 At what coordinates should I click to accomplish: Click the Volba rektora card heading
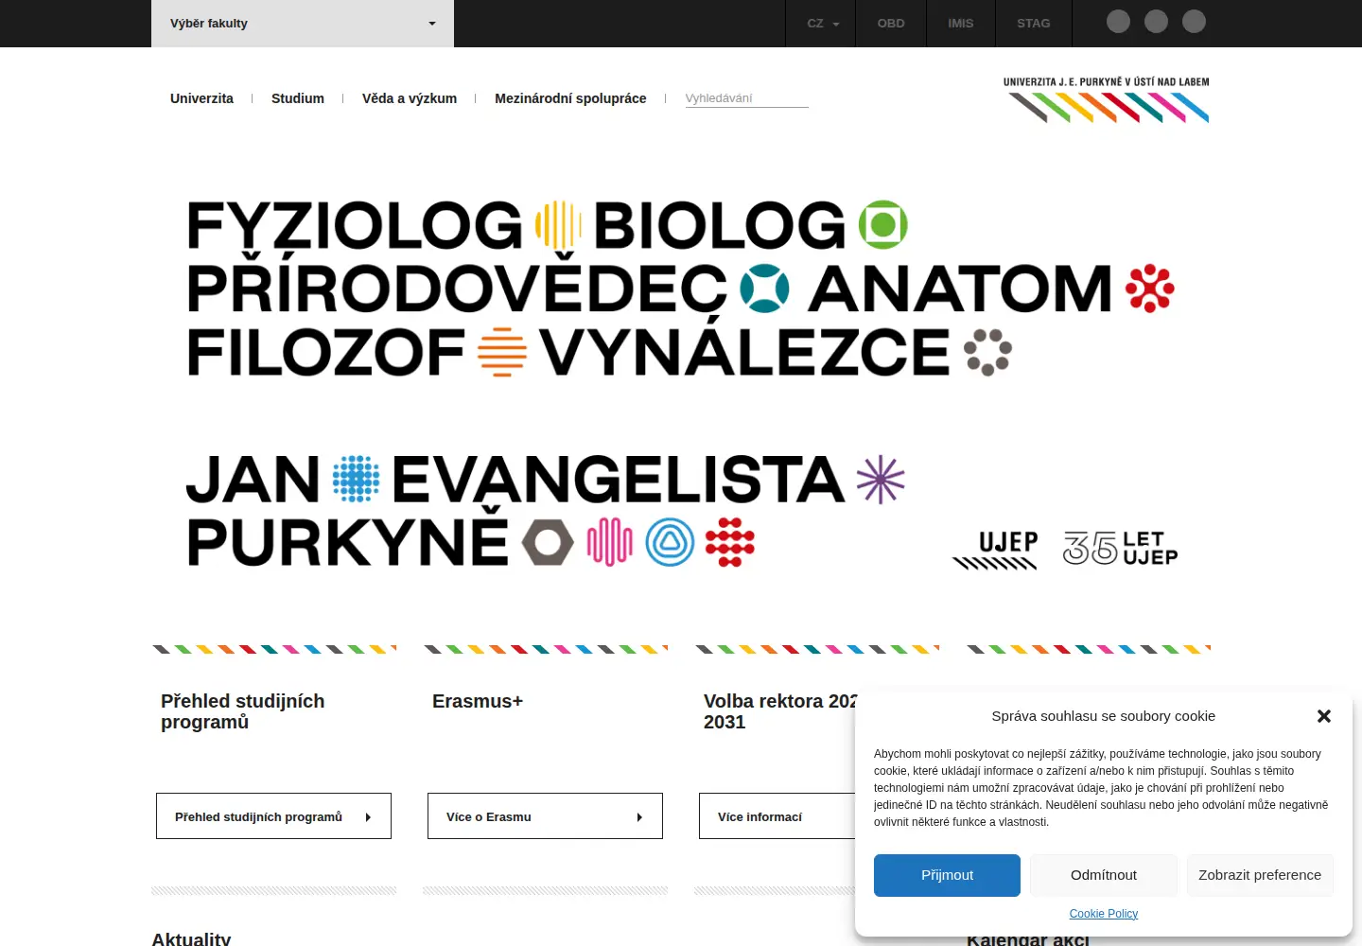pyautogui.click(x=779, y=711)
